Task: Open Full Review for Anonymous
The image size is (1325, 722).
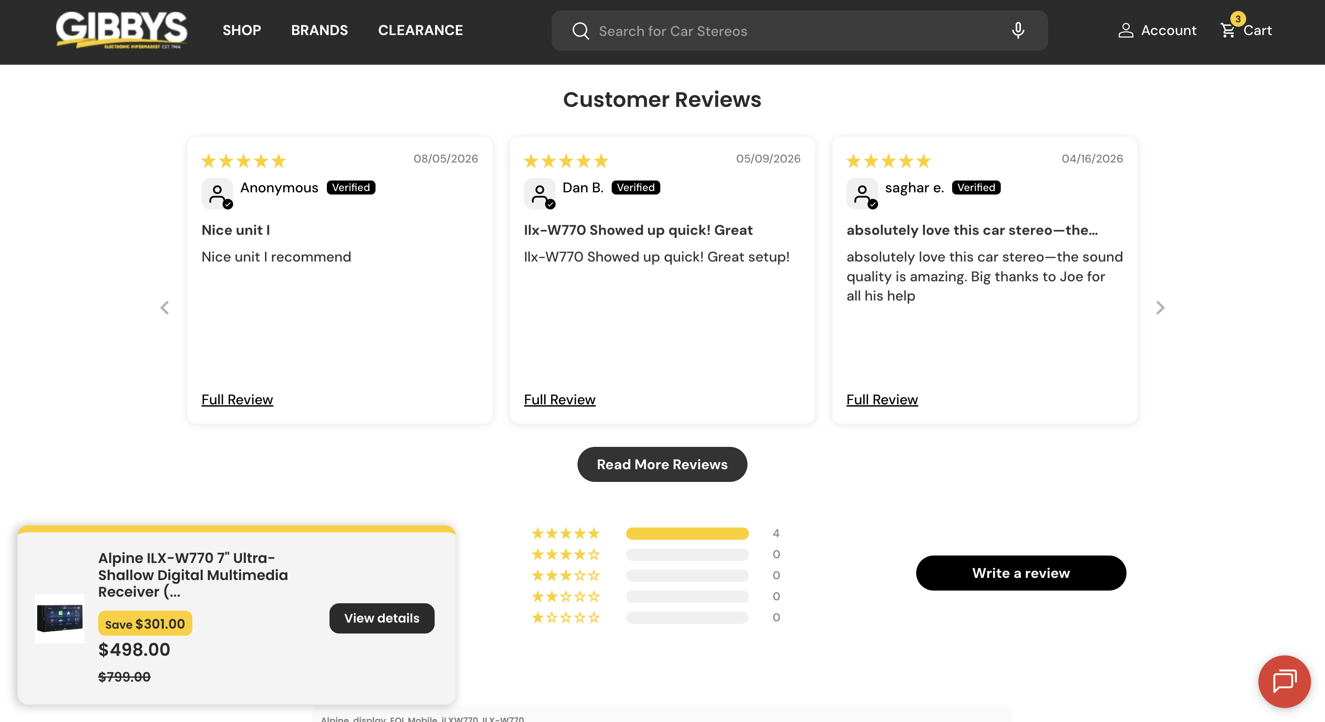Action: (x=237, y=399)
